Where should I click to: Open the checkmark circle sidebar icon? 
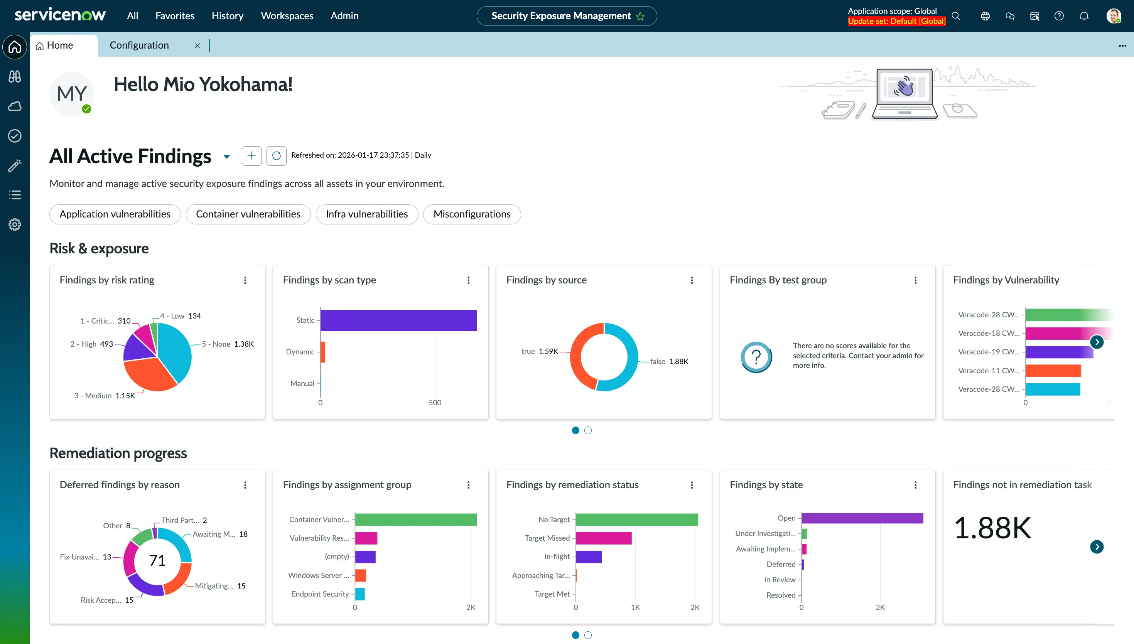click(x=15, y=136)
